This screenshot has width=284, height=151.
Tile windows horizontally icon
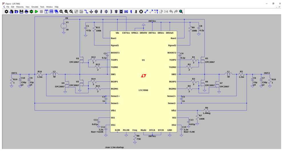coord(51,12)
